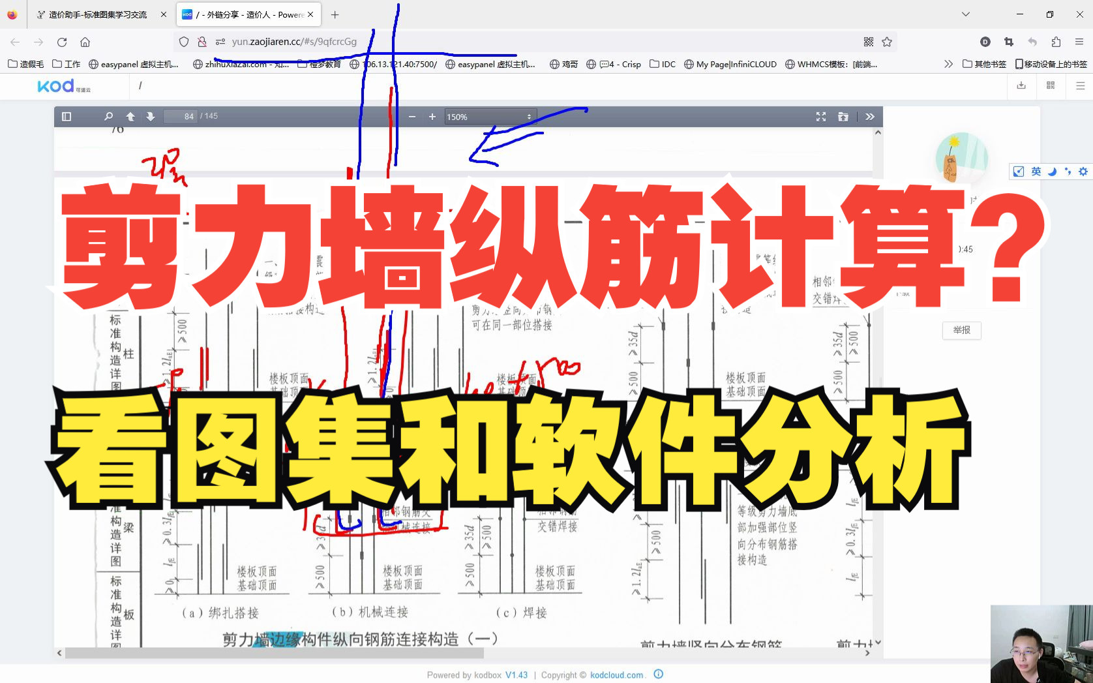
Task: Toggle input method 英 mode
Action: coord(1036,172)
